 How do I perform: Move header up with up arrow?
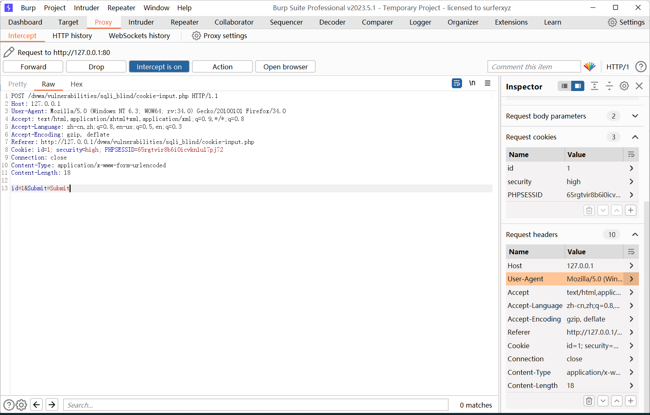(x=617, y=401)
